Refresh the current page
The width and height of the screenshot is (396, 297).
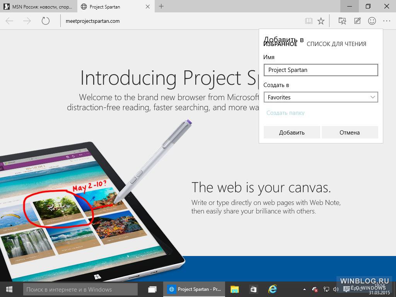click(x=46, y=21)
